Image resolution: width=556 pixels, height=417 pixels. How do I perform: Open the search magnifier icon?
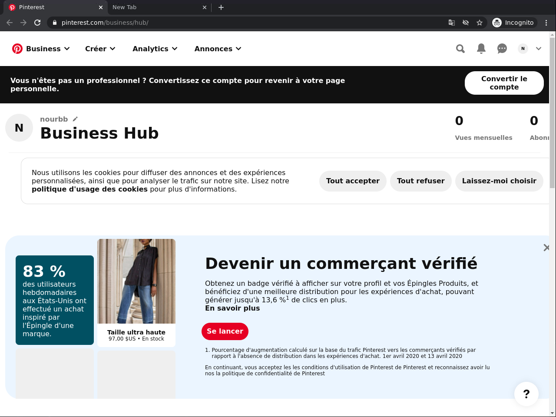(460, 49)
